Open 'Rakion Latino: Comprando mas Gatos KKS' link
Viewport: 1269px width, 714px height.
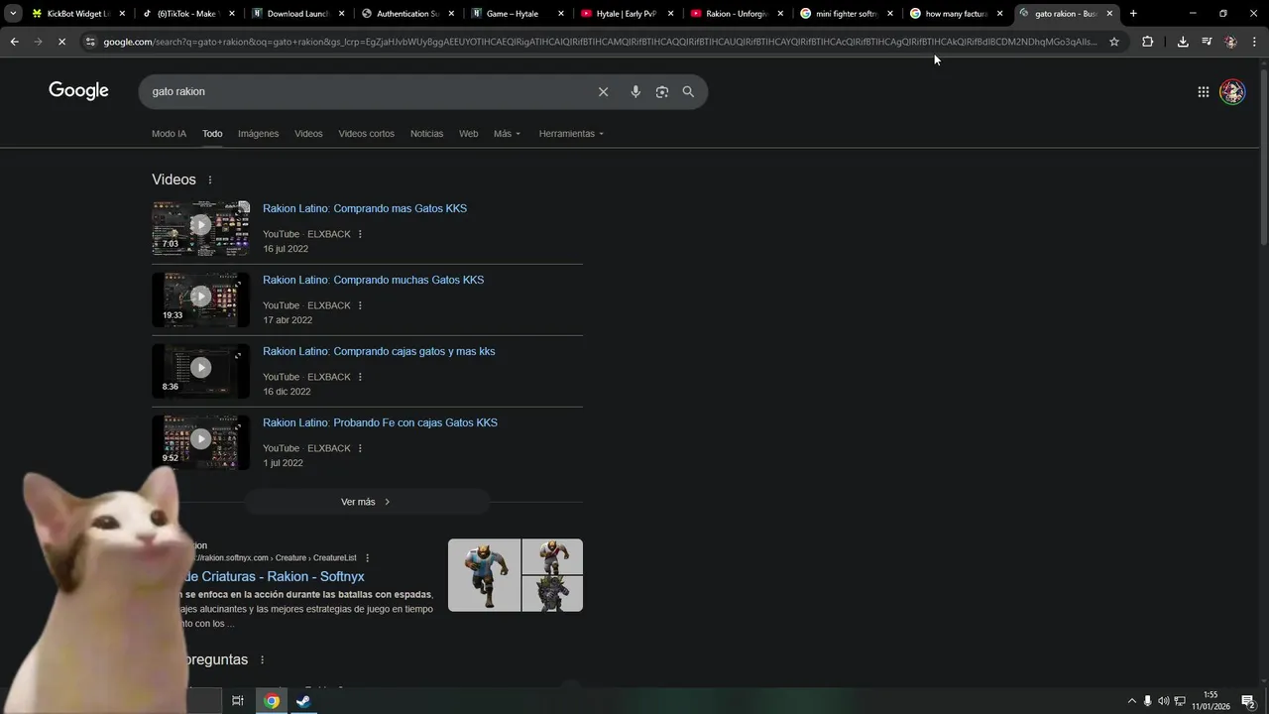[x=365, y=208]
